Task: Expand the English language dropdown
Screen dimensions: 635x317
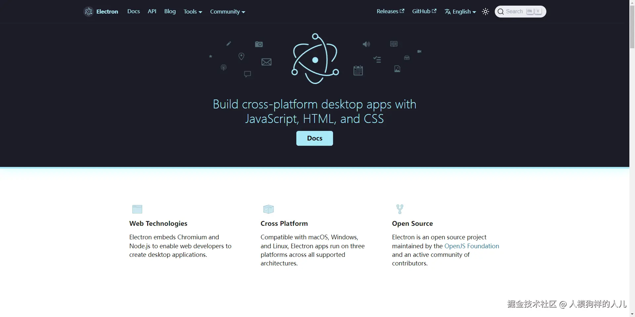Action: (x=460, y=12)
